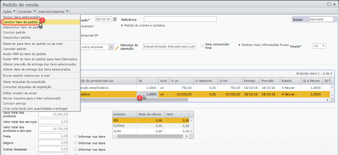The image size is (339, 155).
Task: Open the comment balloon icon in title bar
Action: pyautogui.click(x=329, y=4)
